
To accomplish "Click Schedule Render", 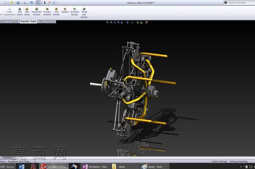I will click(x=75, y=12).
